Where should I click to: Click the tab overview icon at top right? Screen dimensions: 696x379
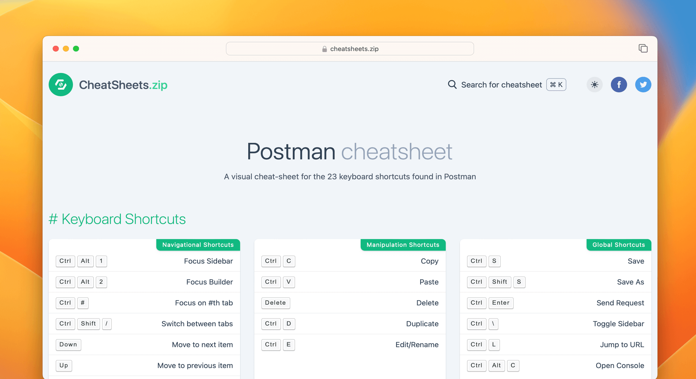tap(643, 48)
